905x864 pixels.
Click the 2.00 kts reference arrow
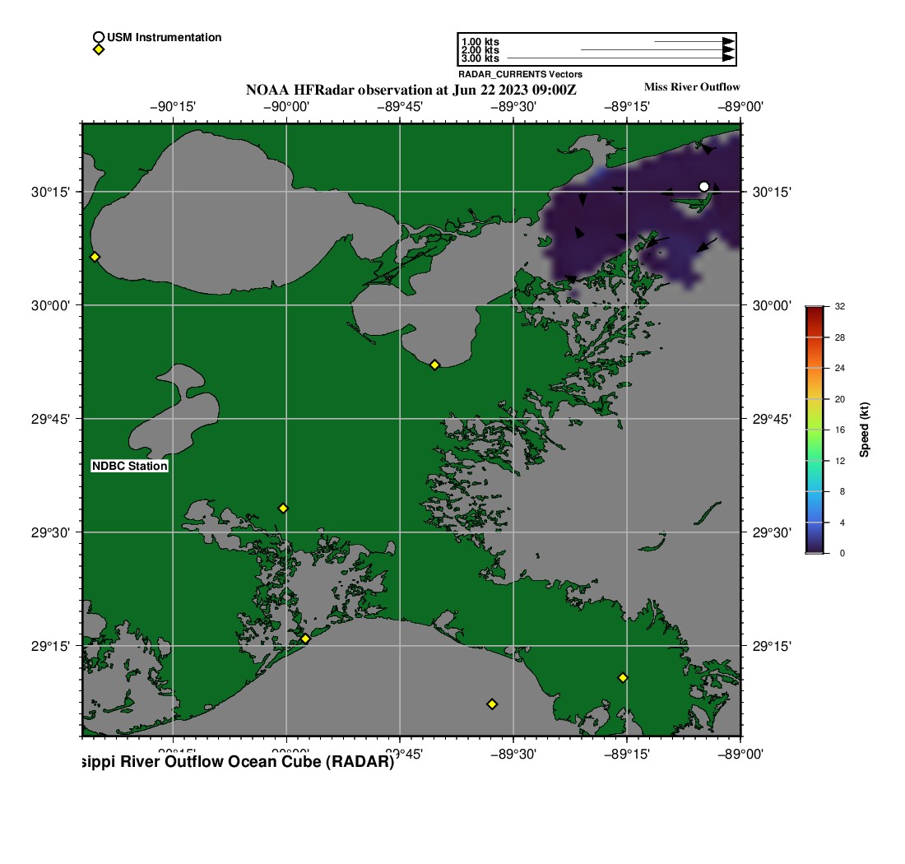[x=657, y=50]
